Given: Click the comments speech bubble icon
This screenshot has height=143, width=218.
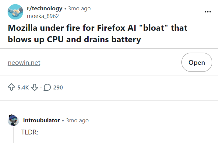Looking at the screenshot, I should click(47, 88).
